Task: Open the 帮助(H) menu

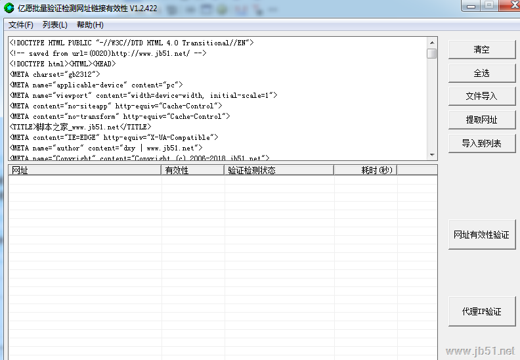Action: click(x=90, y=25)
